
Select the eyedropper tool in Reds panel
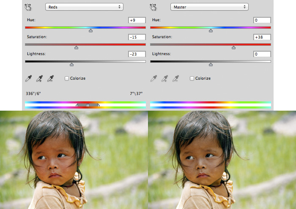click(29, 78)
